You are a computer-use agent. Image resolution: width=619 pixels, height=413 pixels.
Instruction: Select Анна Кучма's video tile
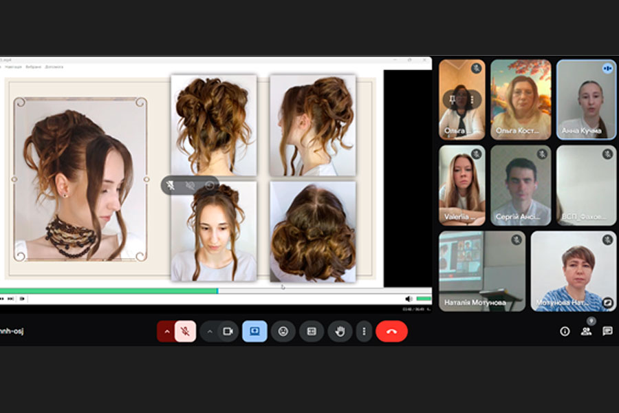586,100
